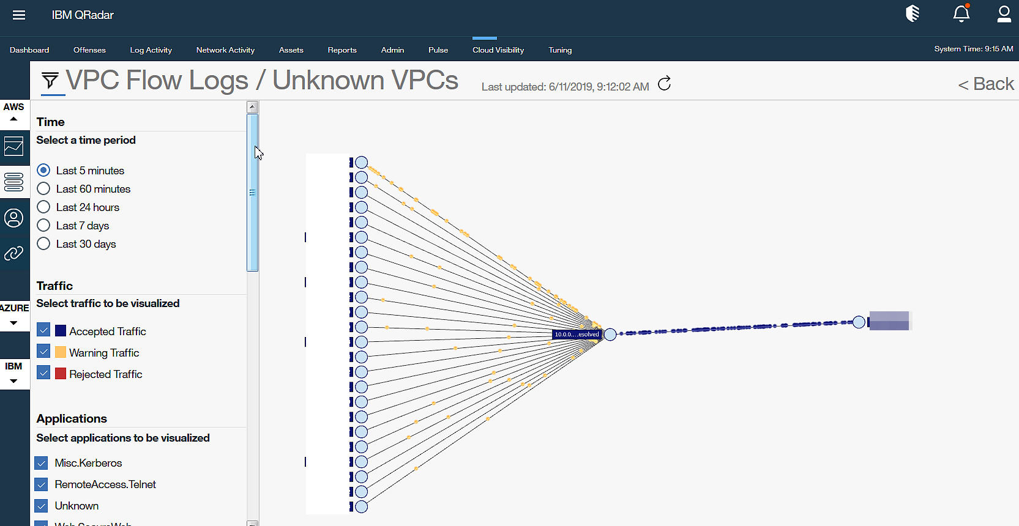This screenshot has width=1019, height=526.
Task: Click the IBM QRadar title
Action: [83, 15]
